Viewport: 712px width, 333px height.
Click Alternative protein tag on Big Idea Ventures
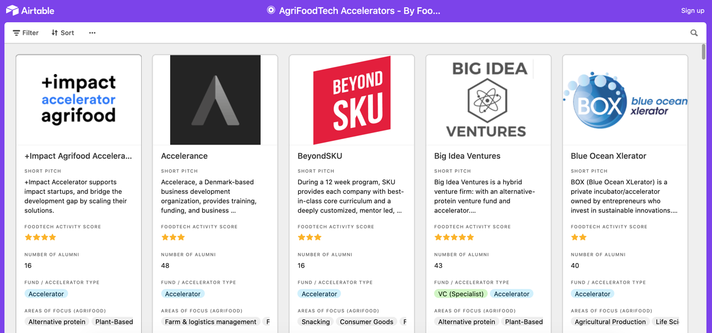(466, 322)
